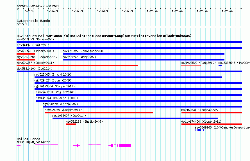Open the NEURL1B|NM_001142651 gene label
This screenshot has width=250, height=161.
coord(34,142)
